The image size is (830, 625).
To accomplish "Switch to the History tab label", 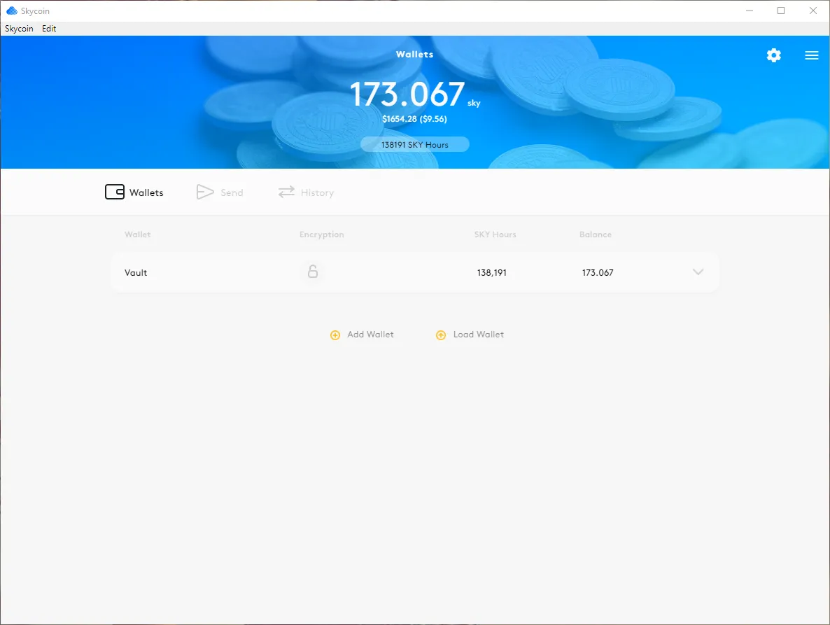I will coord(318,192).
